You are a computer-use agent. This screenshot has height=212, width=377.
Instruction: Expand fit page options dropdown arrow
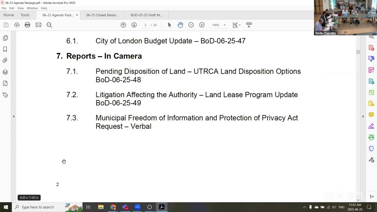click(x=240, y=25)
